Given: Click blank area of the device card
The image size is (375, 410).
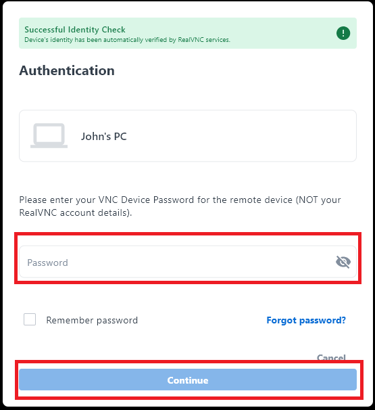Looking at the screenshot, I should [x=241, y=136].
